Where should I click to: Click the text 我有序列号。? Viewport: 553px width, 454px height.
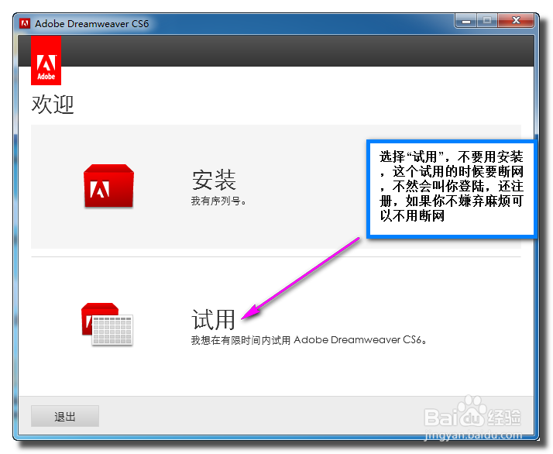(x=218, y=201)
